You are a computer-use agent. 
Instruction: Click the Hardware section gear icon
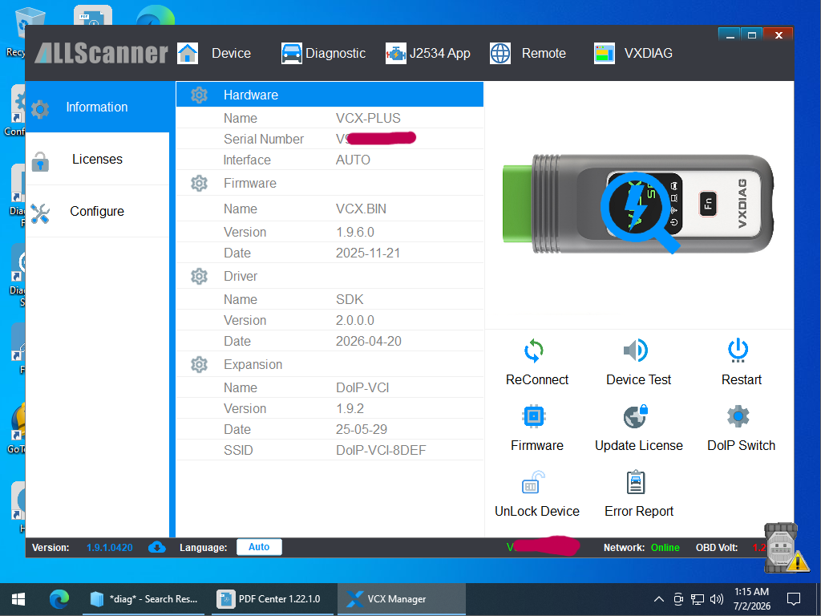tap(199, 95)
